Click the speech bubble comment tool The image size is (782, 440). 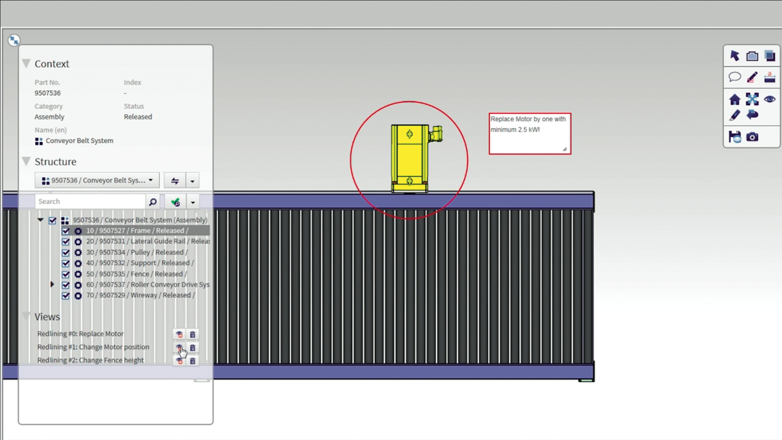click(x=734, y=77)
